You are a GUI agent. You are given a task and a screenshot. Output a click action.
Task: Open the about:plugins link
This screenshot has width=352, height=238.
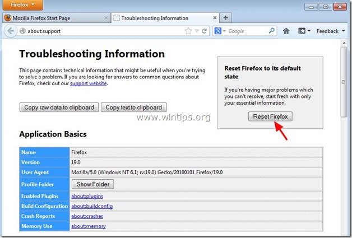pos(87,196)
